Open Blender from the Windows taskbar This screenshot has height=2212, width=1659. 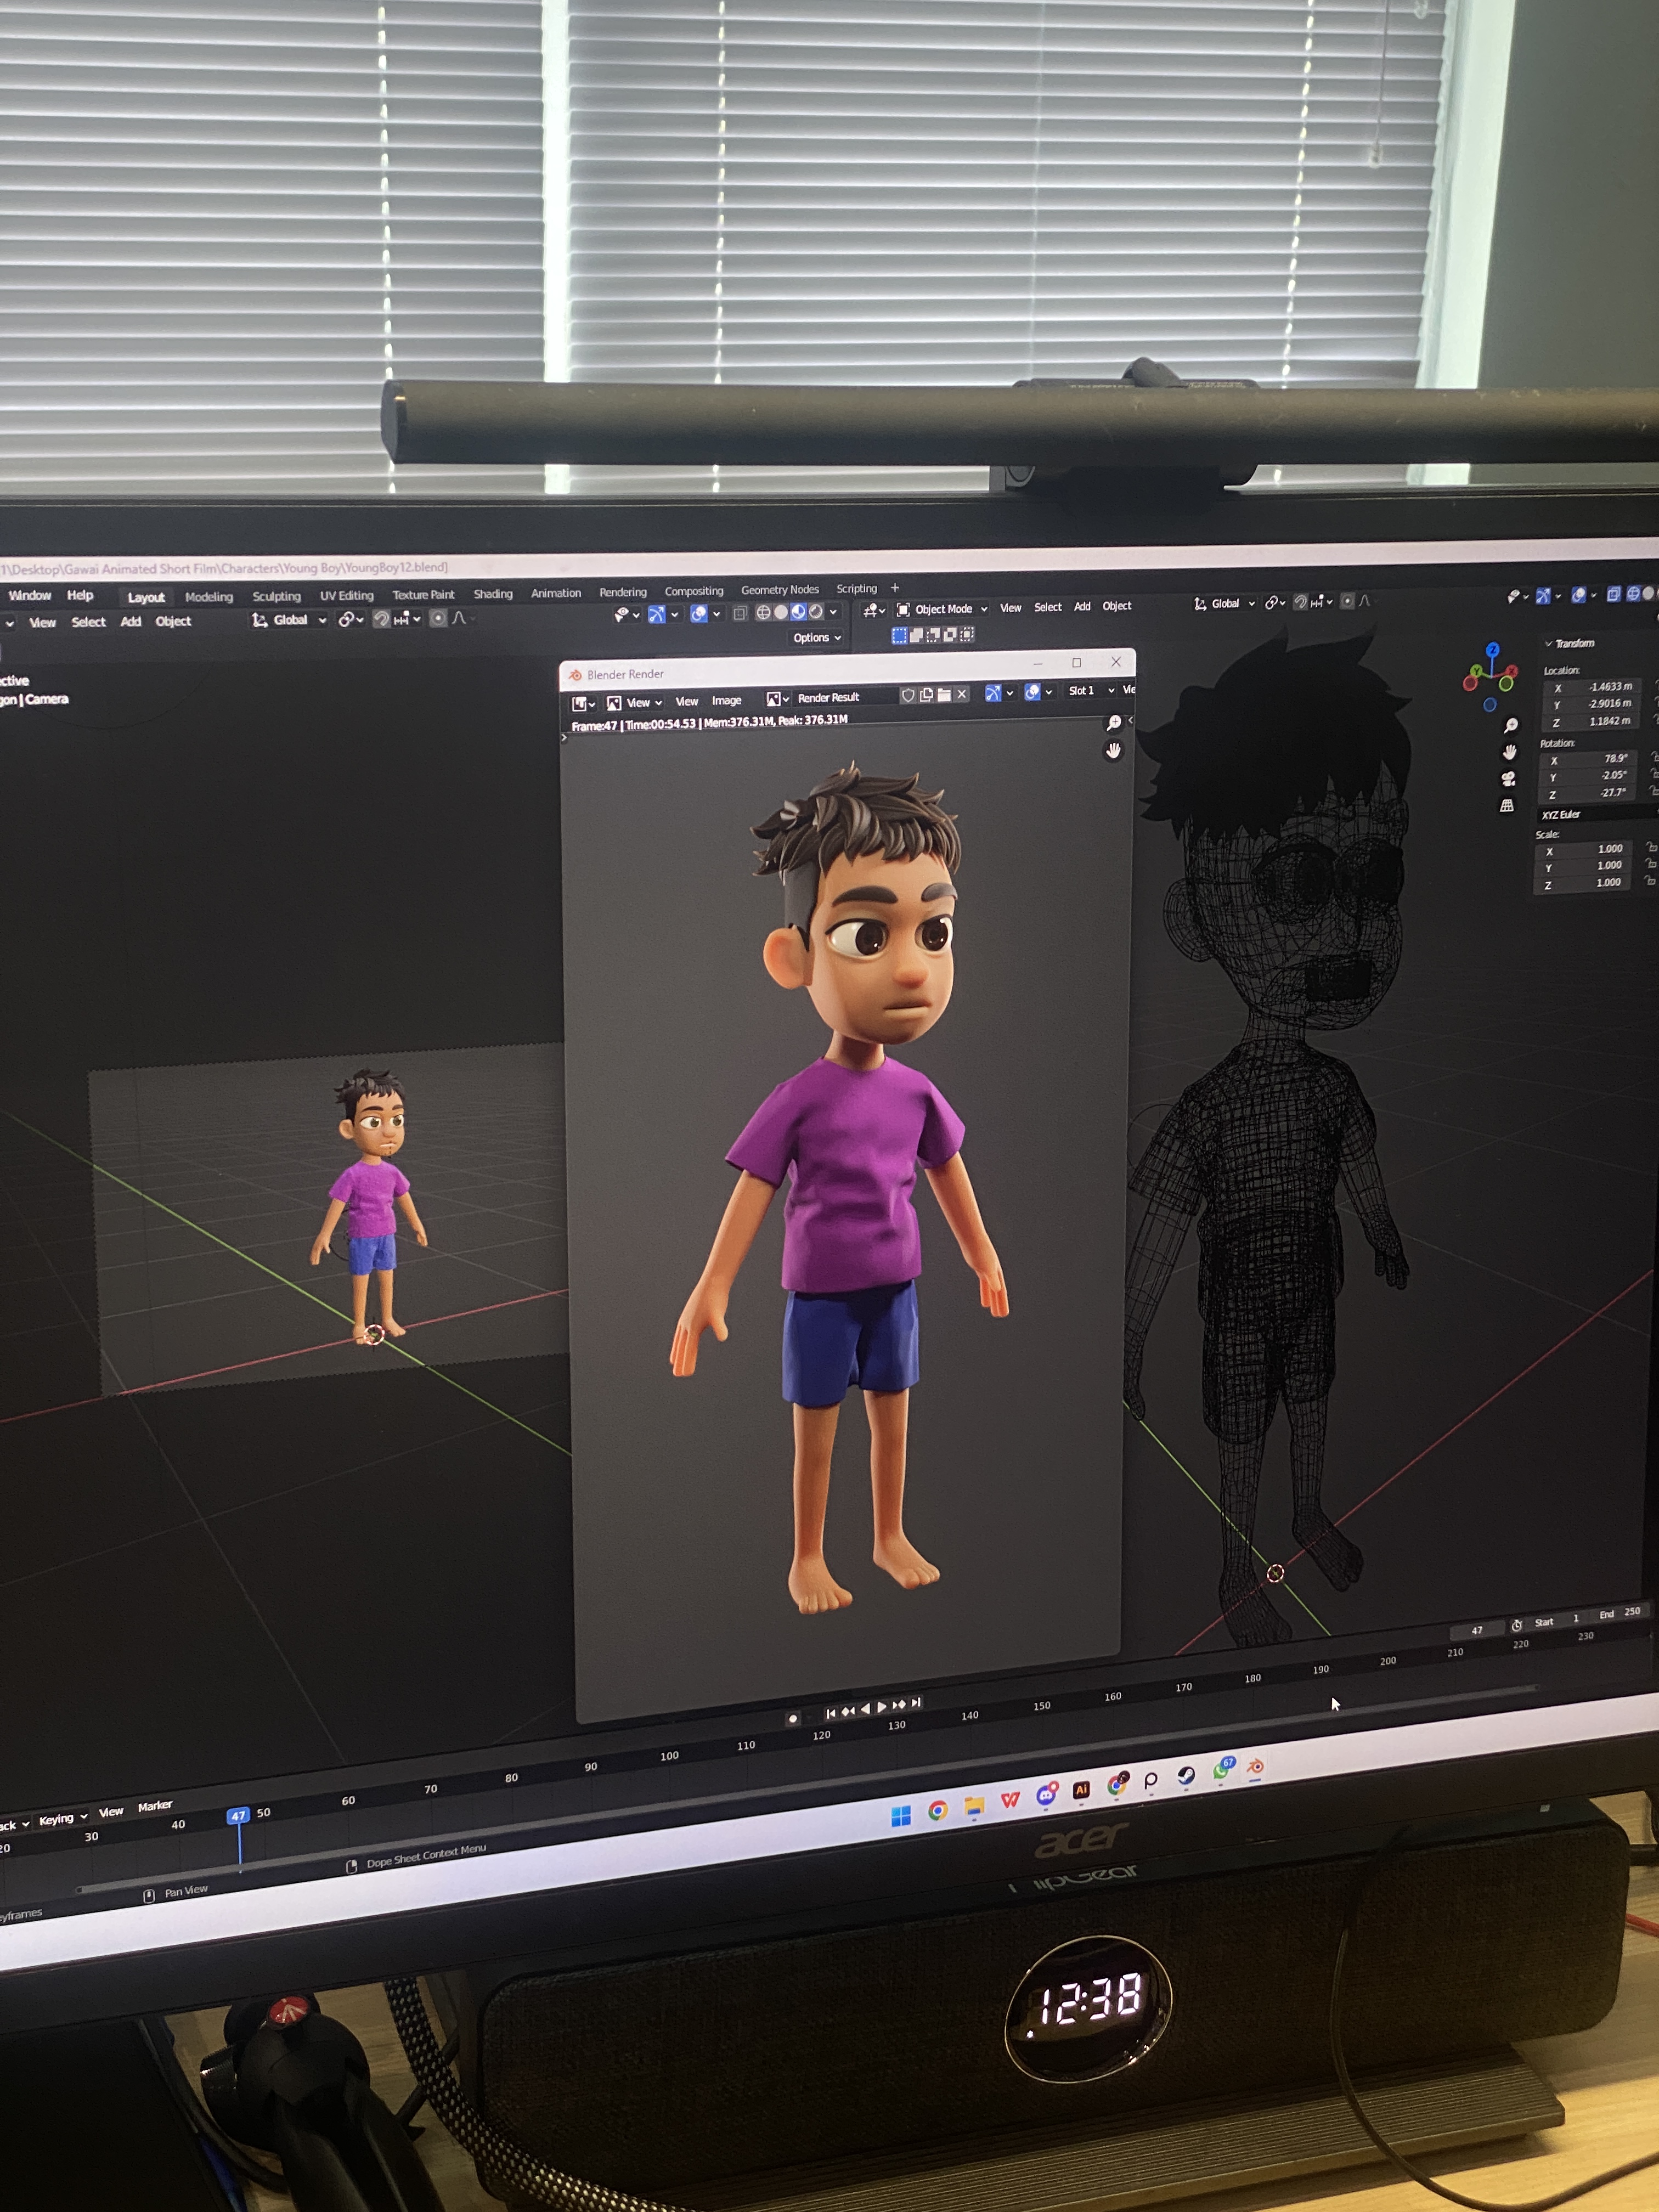coord(1255,1768)
